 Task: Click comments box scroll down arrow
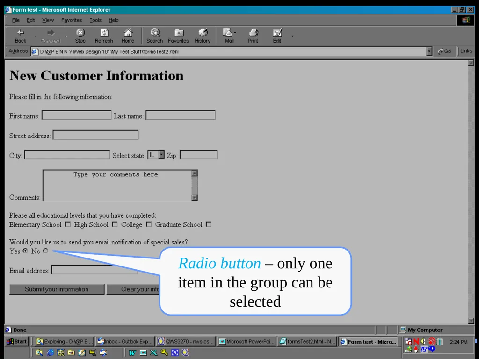(194, 198)
